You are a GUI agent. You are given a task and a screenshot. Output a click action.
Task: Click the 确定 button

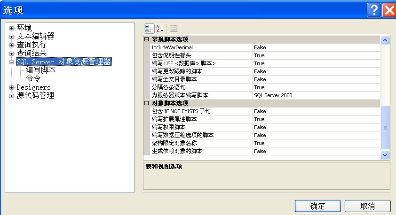318,206
